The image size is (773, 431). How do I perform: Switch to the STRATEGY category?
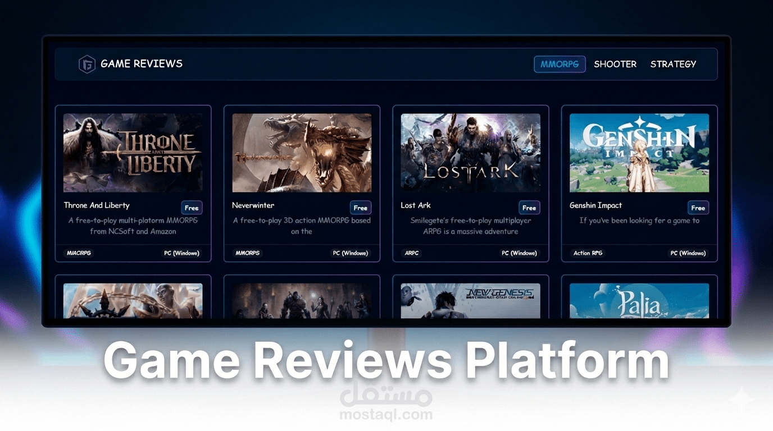[x=673, y=64]
